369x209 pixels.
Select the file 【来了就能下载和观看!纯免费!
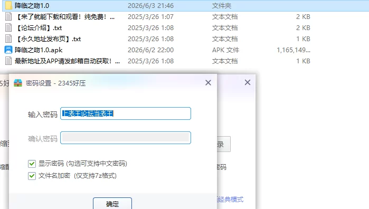65,17
